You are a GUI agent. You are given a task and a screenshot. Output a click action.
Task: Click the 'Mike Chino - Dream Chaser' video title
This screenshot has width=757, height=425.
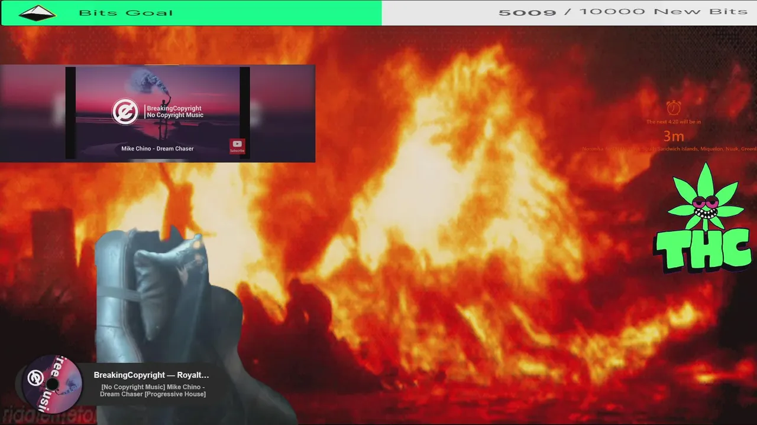tap(157, 149)
